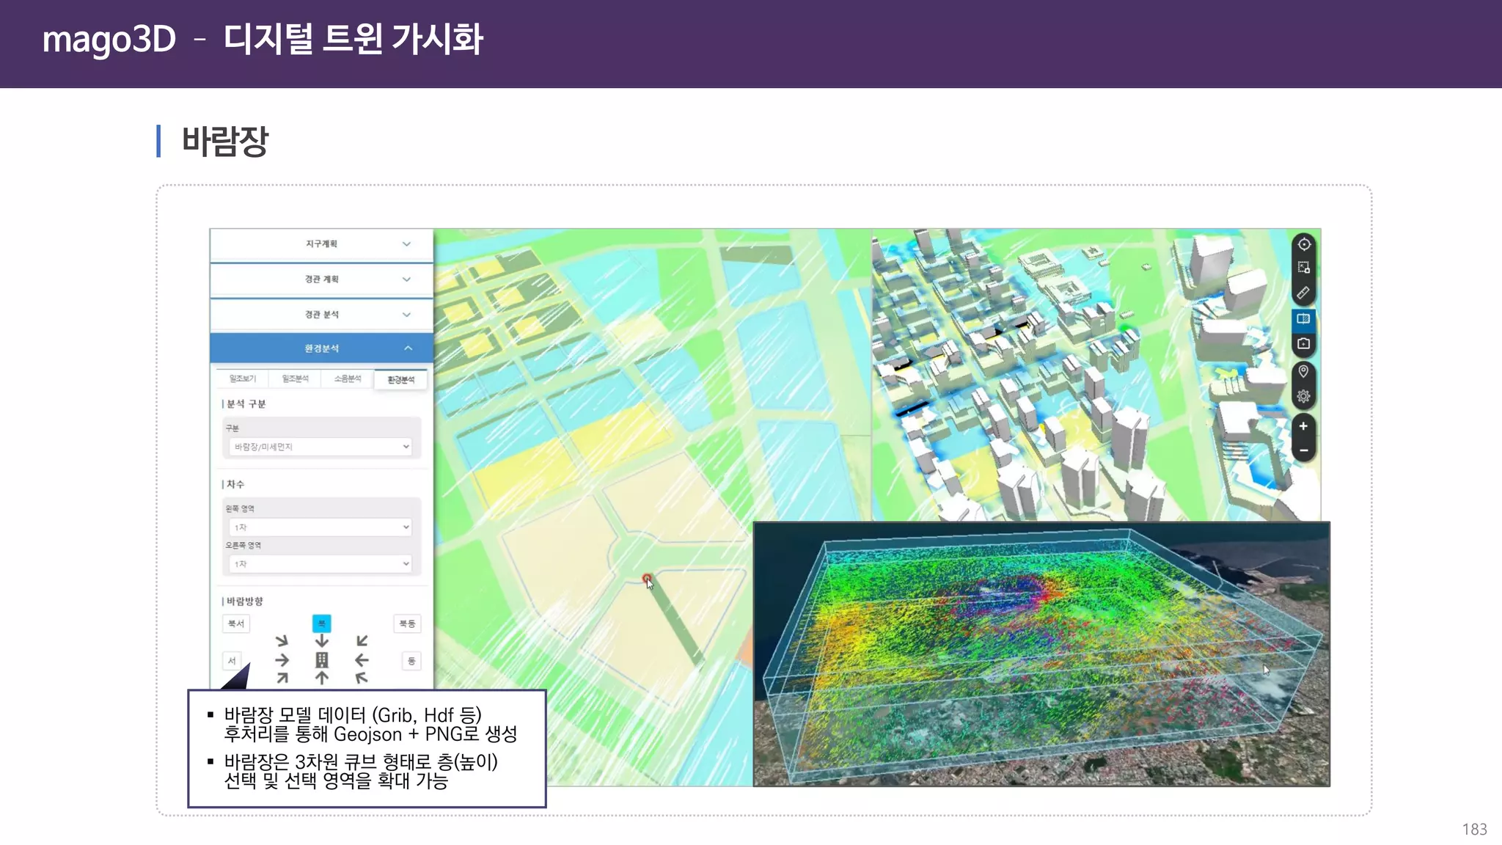This screenshot has height=845, width=1502.
Task: Toggle the split-screen compare view icon
Action: click(1303, 318)
